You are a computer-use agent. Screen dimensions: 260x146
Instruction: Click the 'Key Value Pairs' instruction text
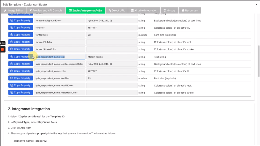47,122
